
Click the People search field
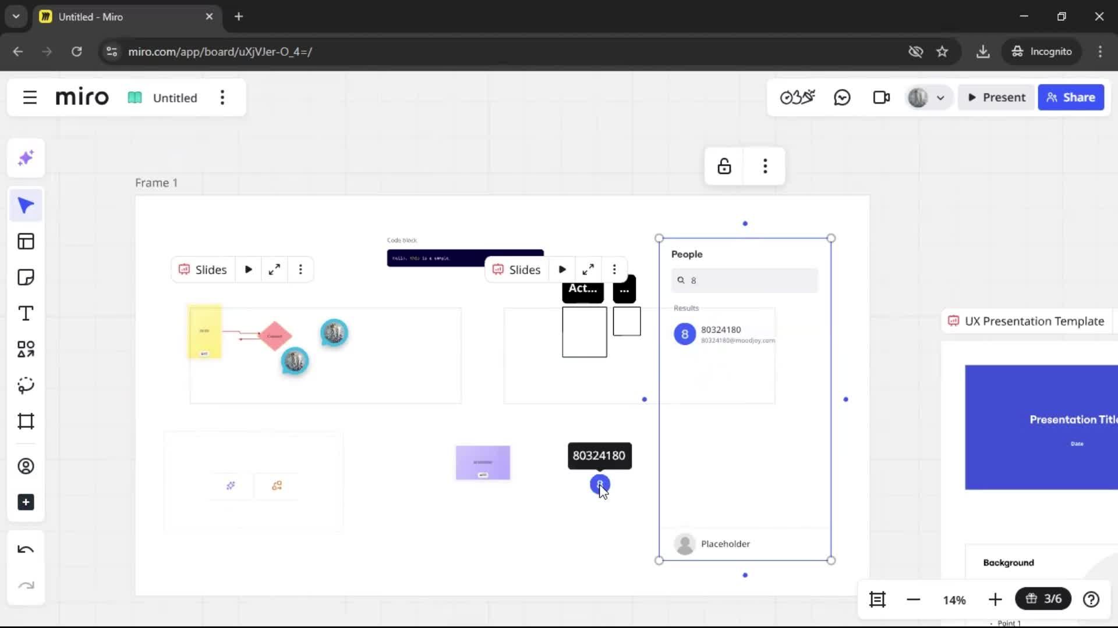tap(745, 280)
